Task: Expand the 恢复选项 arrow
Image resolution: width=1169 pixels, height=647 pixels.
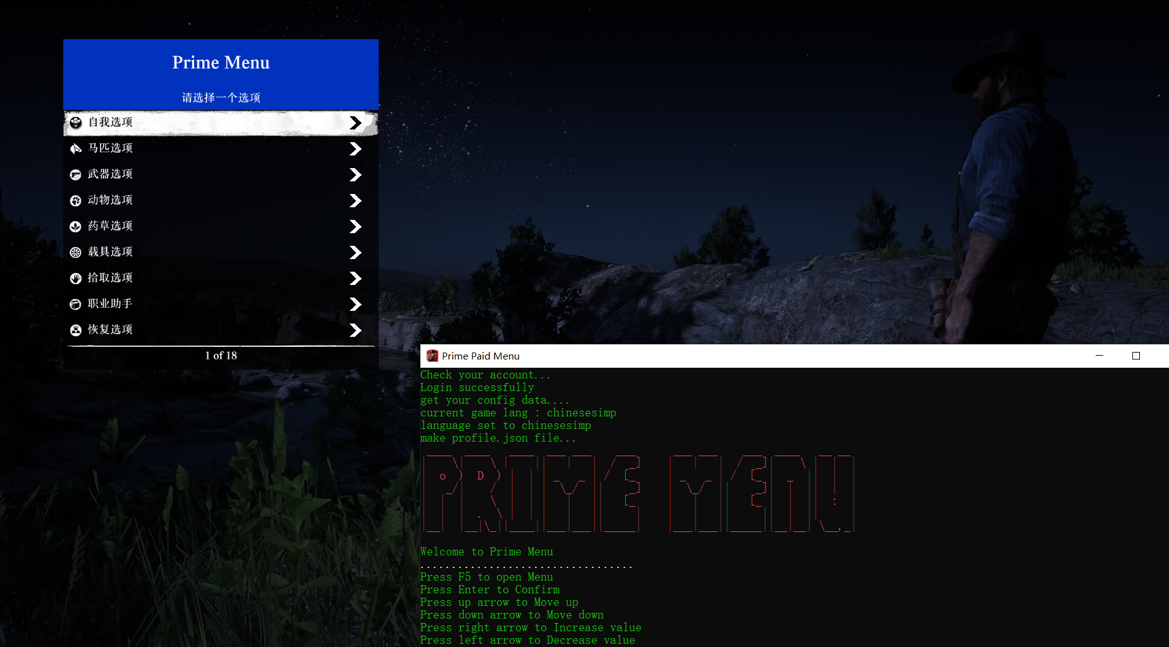Action: pos(355,330)
